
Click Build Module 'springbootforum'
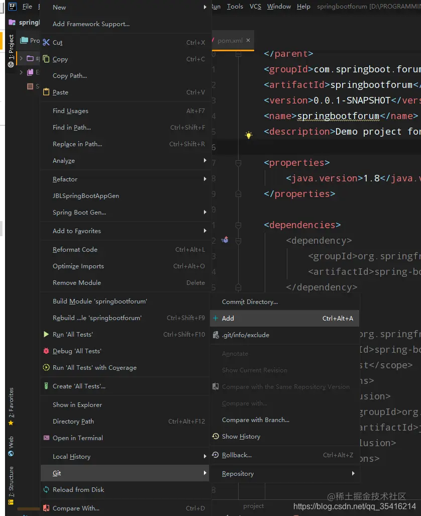point(125,301)
